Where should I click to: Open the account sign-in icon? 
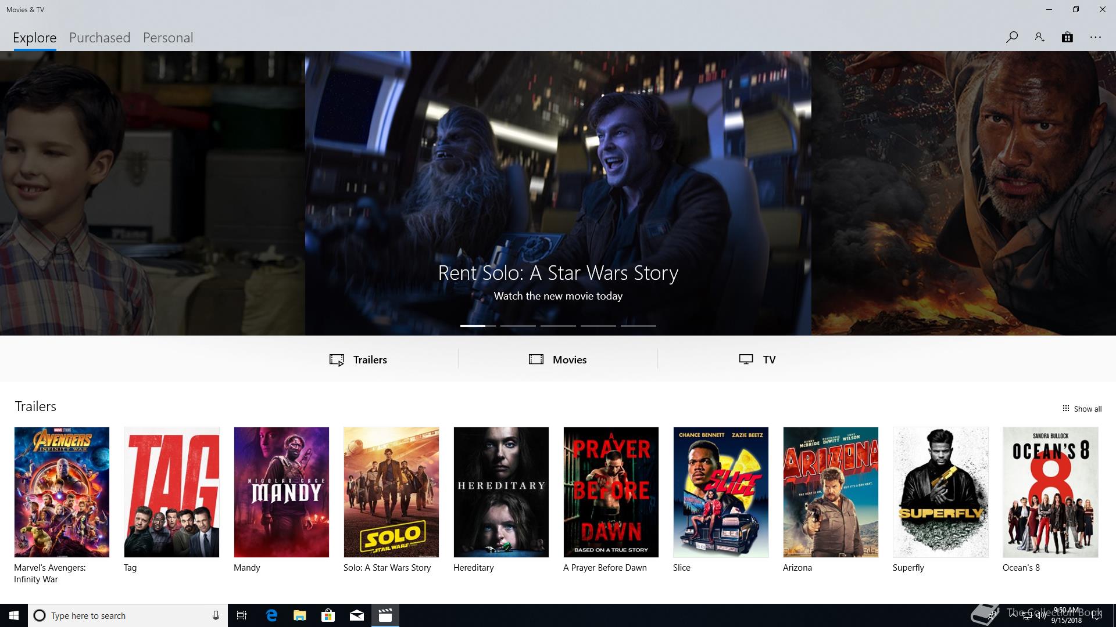pyautogui.click(x=1039, y=37)
